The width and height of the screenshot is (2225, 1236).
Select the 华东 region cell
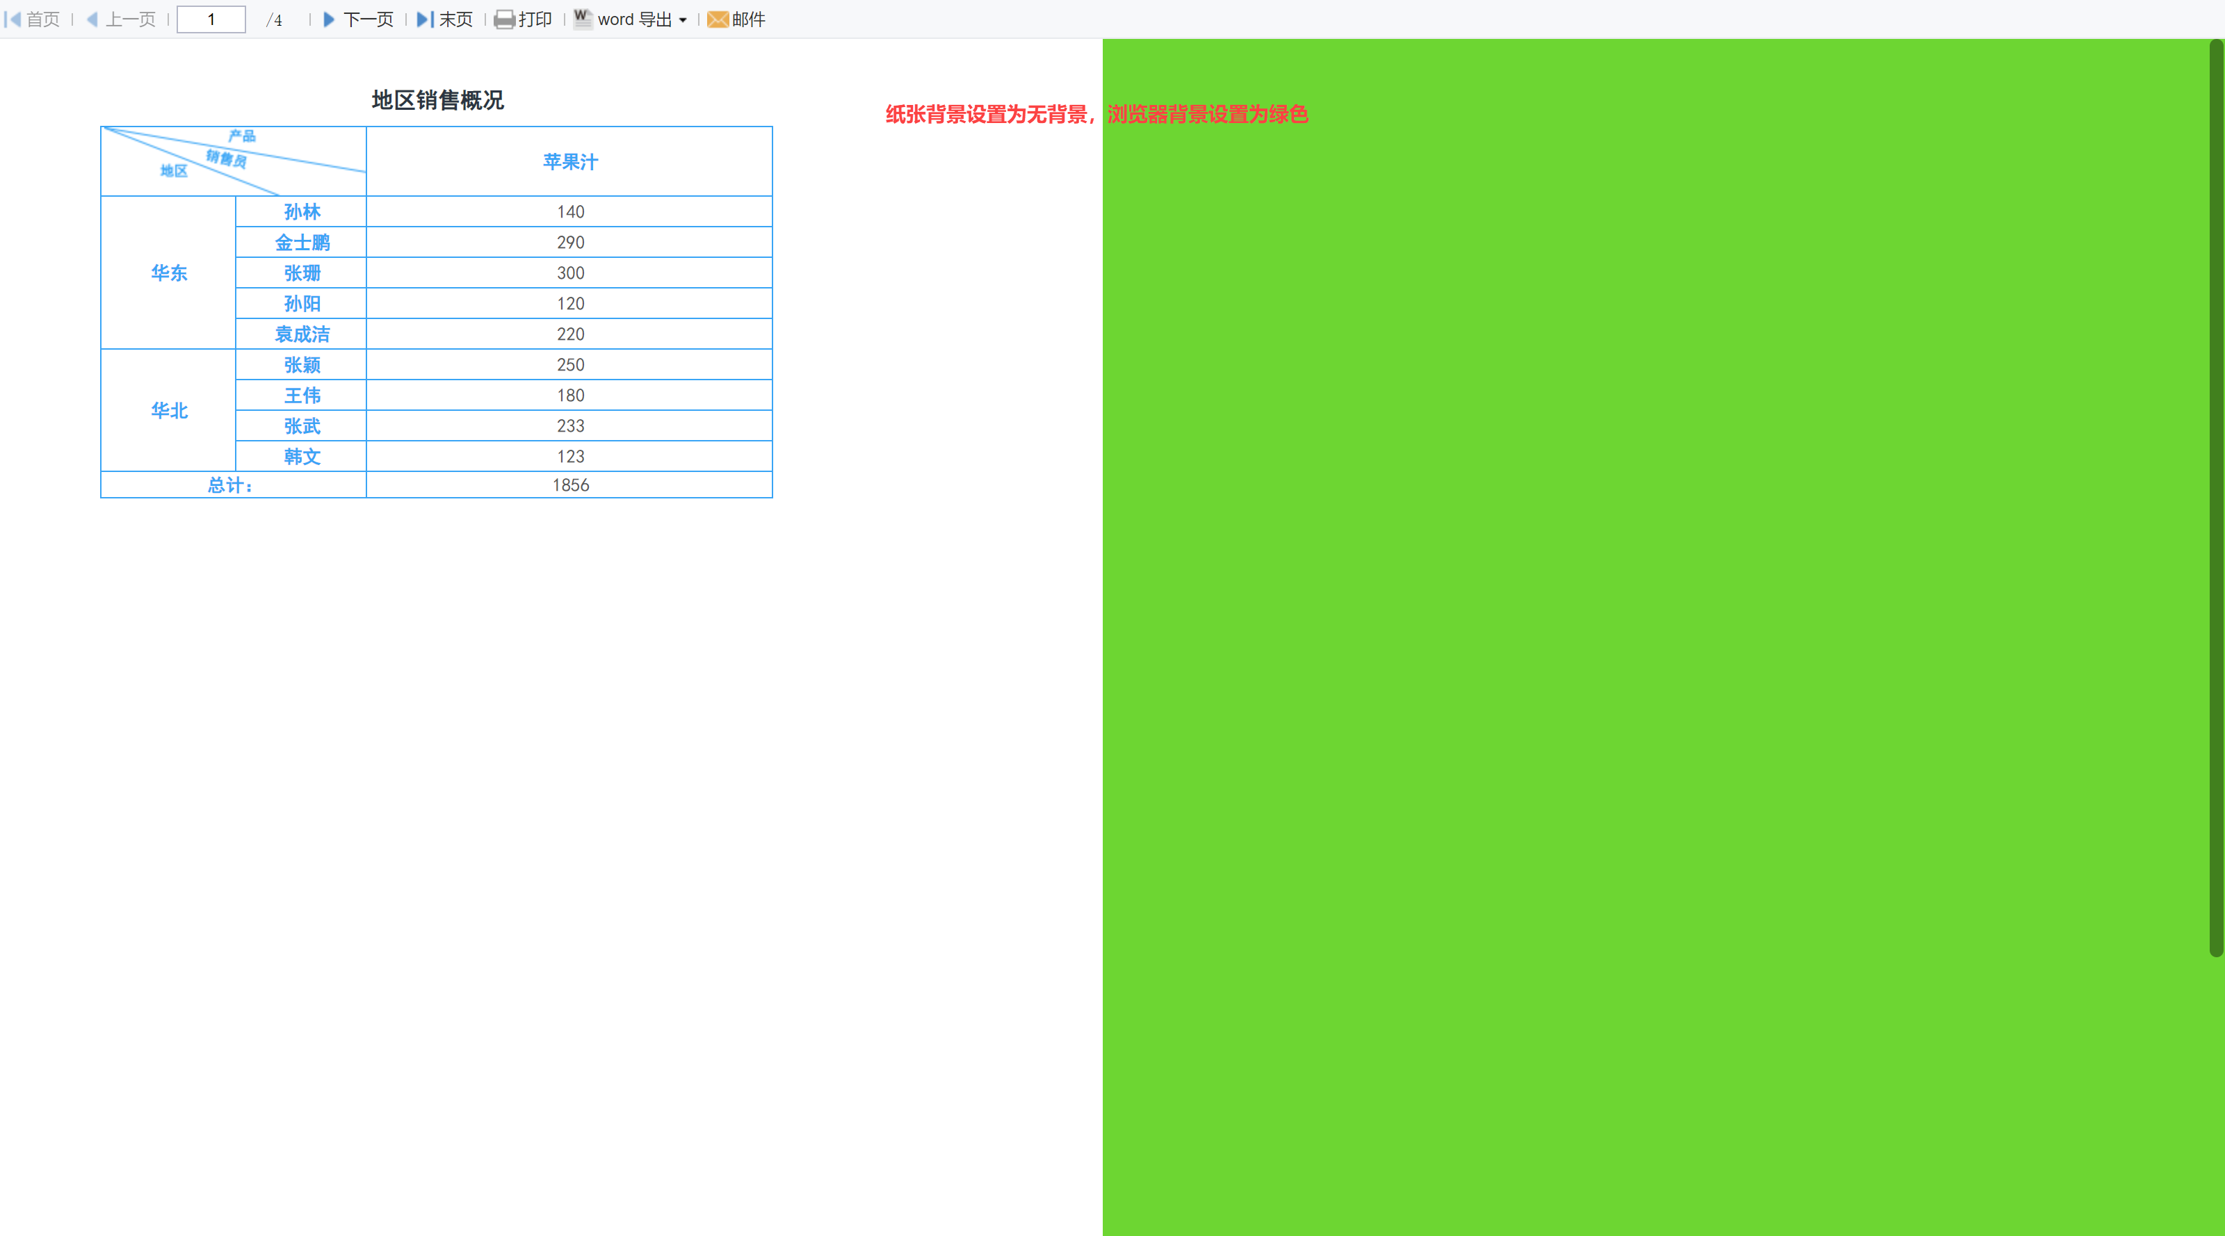pyautogui.click(x=168, y=273)
